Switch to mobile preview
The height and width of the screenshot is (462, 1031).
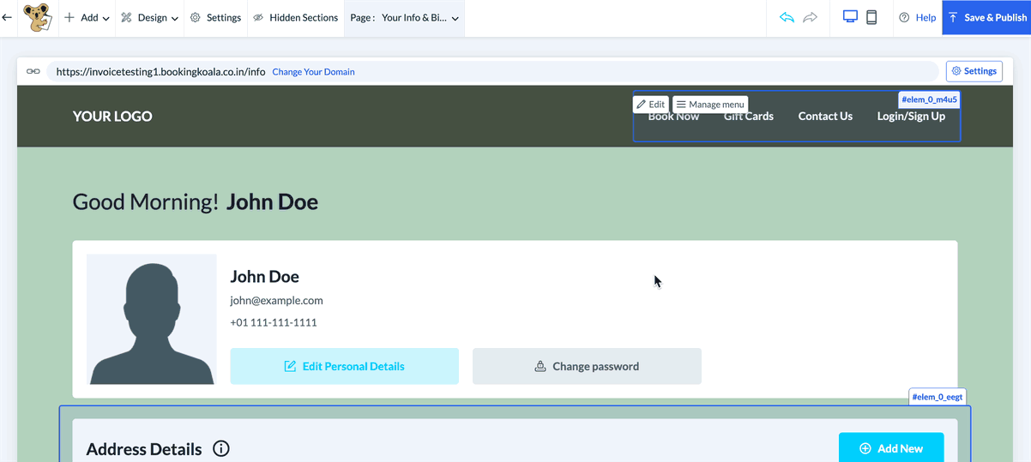click(871, 17)
